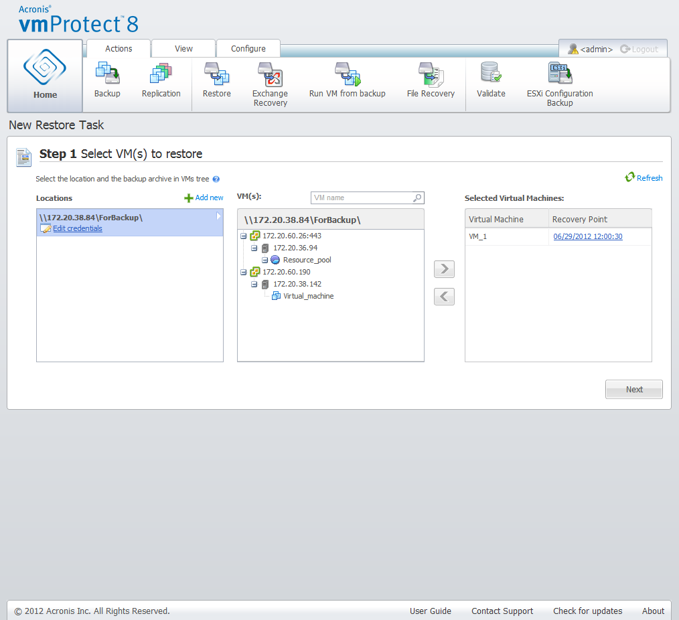
Task: Select the vCenter icon for 172.20.60.190
Action: pyautogui.click(x=255, y=272)
